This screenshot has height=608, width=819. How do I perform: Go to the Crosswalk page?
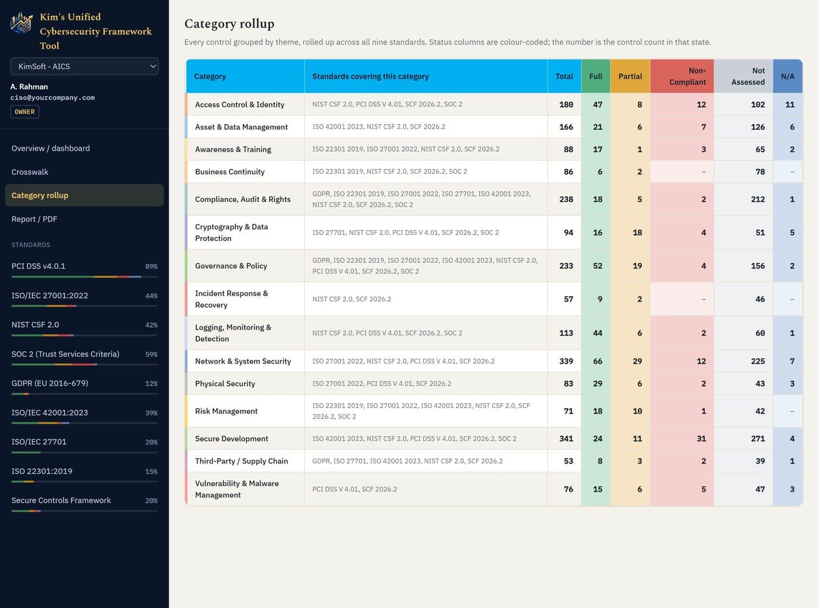[84, 171]
